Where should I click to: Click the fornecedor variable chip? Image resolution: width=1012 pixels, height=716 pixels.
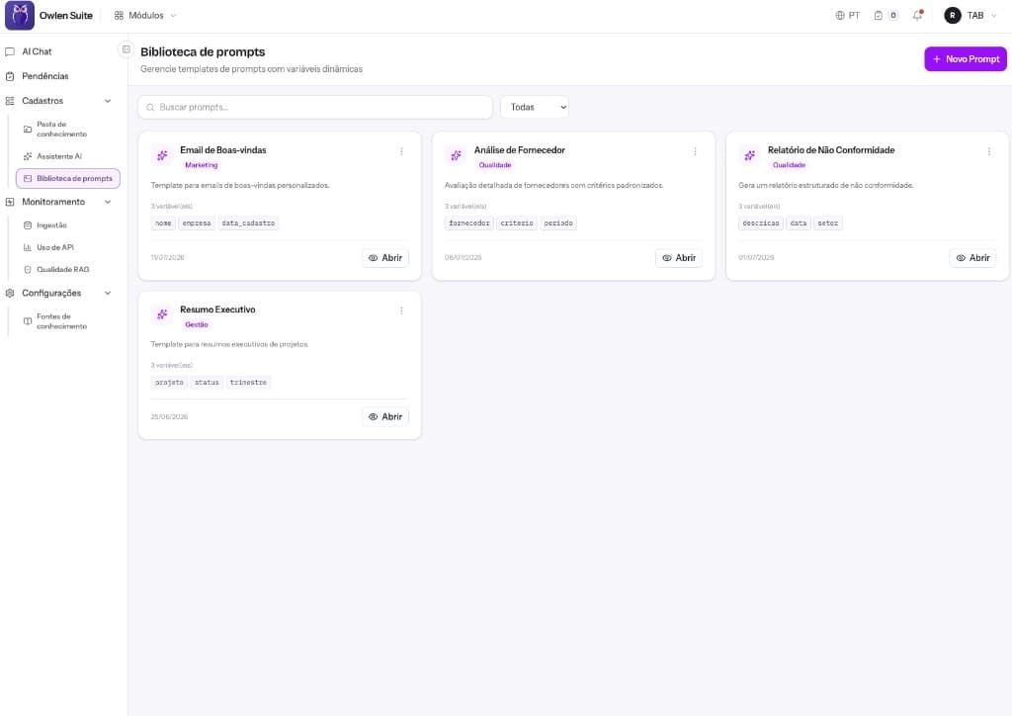(x=469, y=224)
